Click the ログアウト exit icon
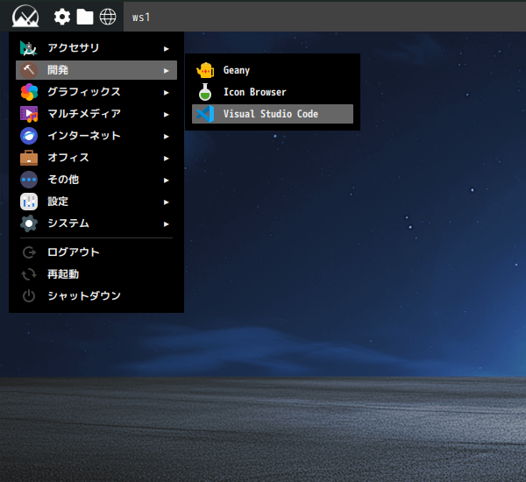Image resolution: width=526 pixels, height=482 pixels. click(x=29, y=252)
